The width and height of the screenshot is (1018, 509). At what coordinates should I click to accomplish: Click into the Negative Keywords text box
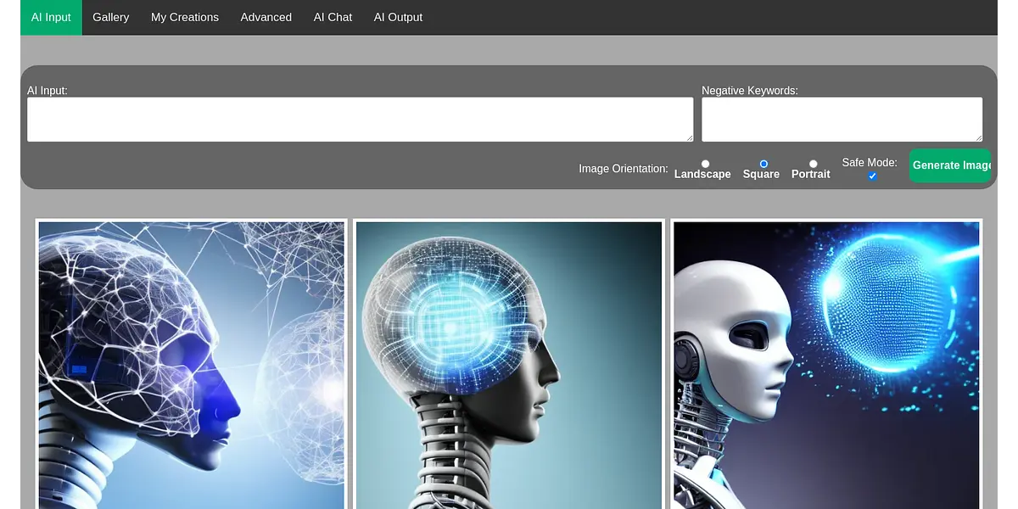pos(841,119)
